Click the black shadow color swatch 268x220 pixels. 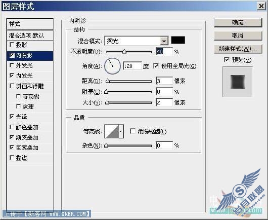178,40
